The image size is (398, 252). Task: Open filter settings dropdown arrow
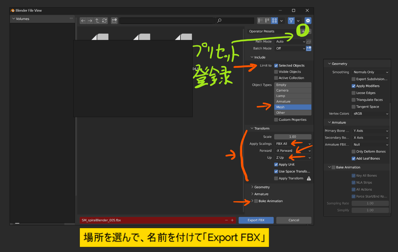[298, 21]
